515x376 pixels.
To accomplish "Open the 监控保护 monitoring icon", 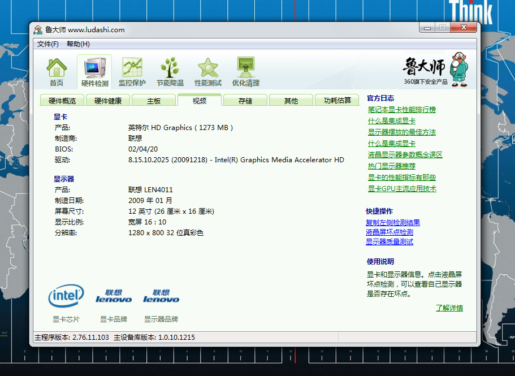I will (x=132, y=72).
